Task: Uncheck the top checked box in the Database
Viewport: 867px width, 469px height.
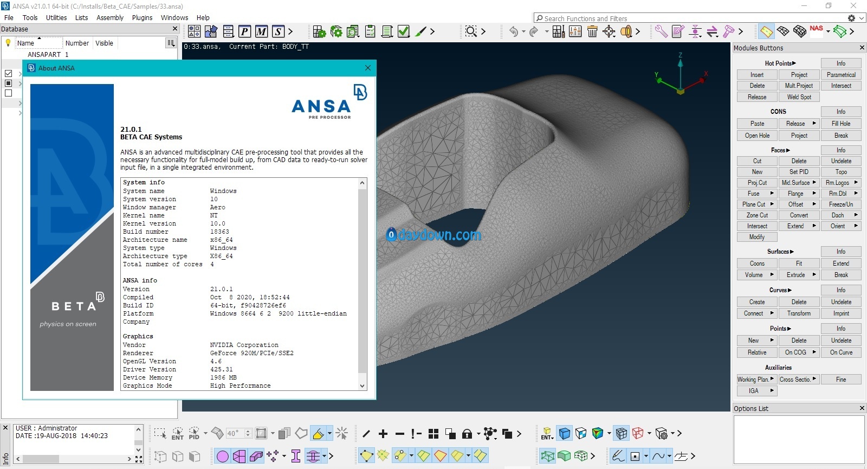Action: (8, 73)
